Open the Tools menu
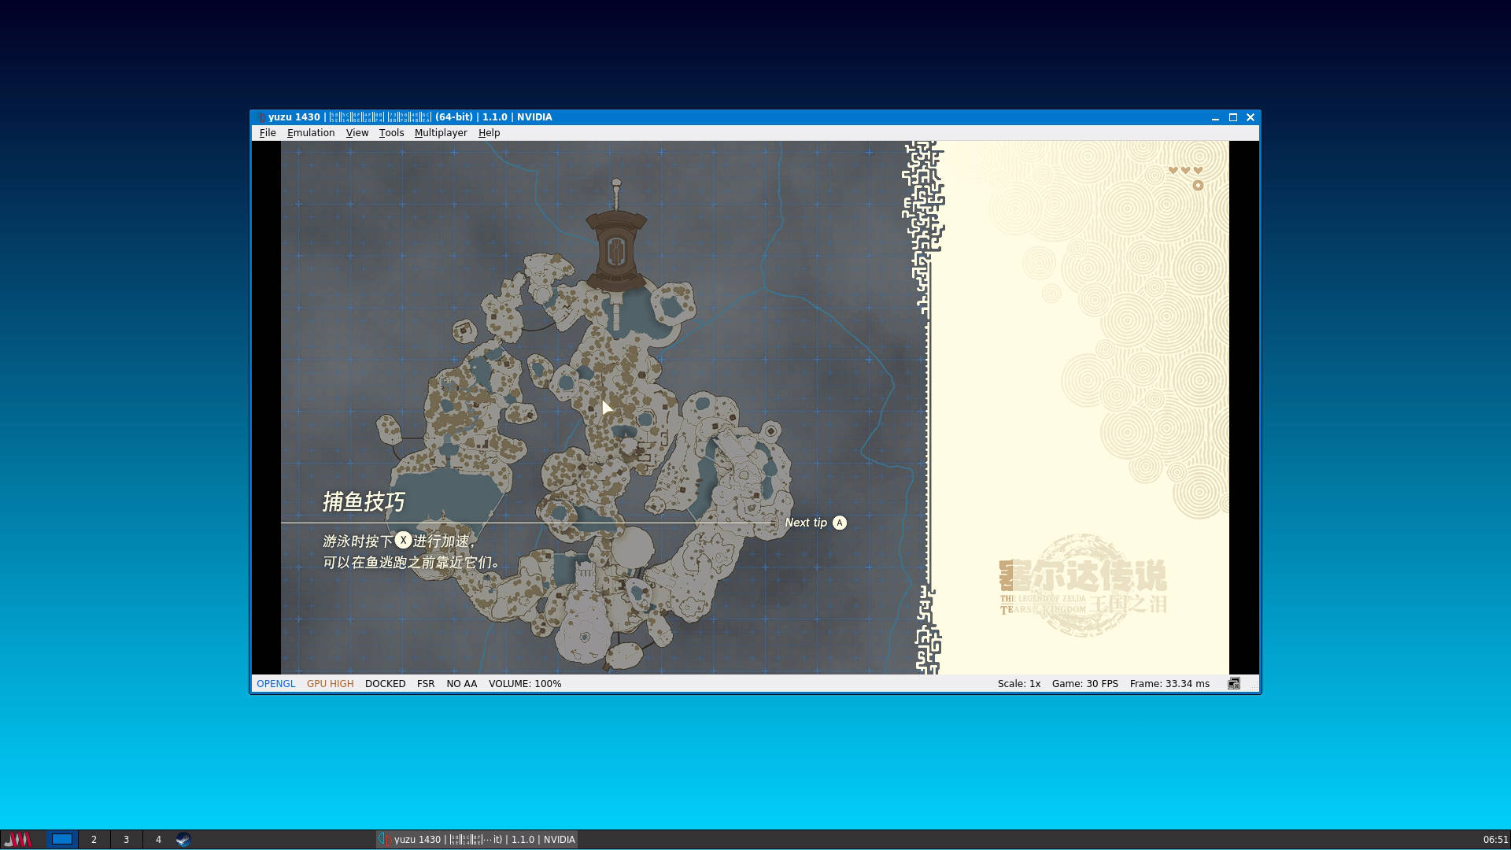1511x850 pixels. (391, 133)
